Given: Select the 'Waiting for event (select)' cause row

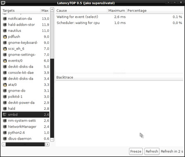Looking at the screenshot, I should coord(120,17).
